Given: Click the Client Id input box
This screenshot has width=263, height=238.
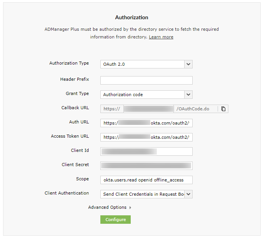Looking at the screenshot, I should click(x=146, y=151).
